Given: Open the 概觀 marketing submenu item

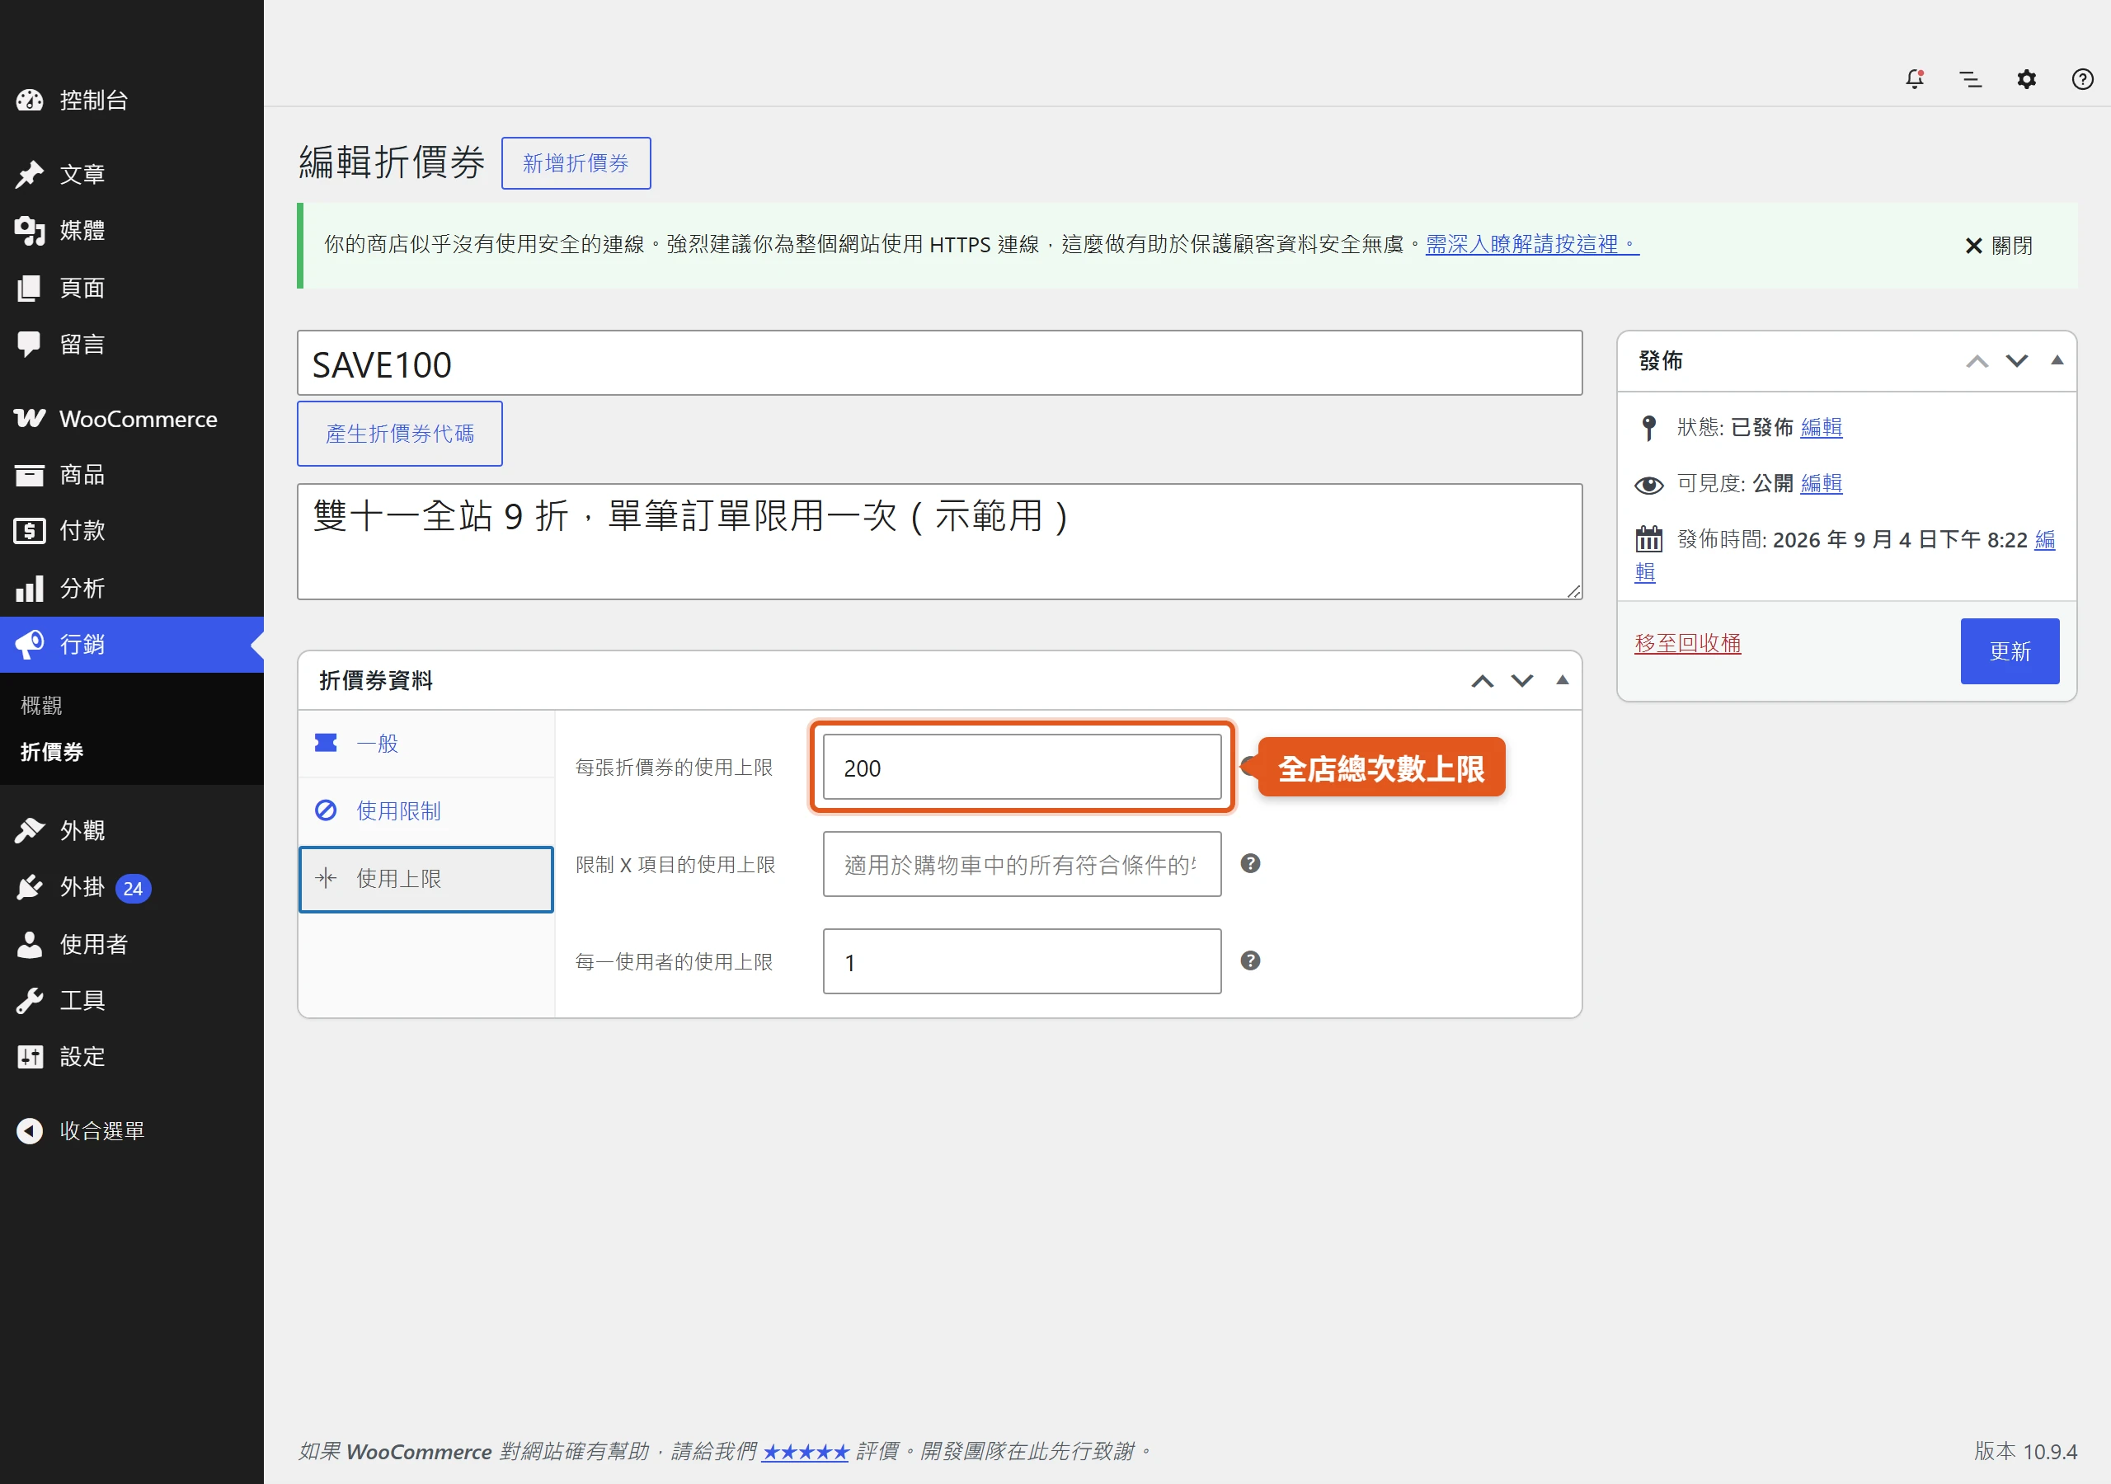Looking at the screenshot, I should tap(41, 705).
